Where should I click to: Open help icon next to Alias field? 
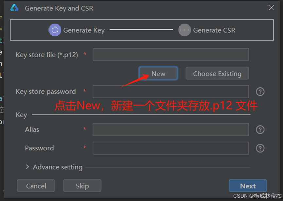[260, 130]
